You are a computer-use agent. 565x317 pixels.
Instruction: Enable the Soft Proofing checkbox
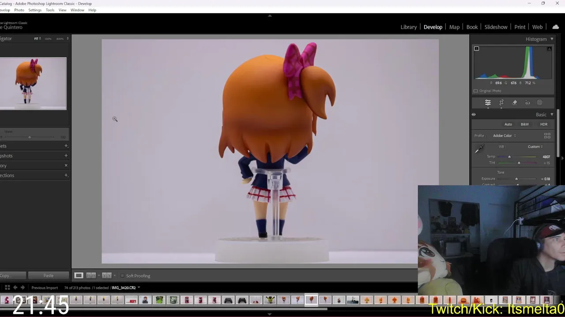point(122,276)
